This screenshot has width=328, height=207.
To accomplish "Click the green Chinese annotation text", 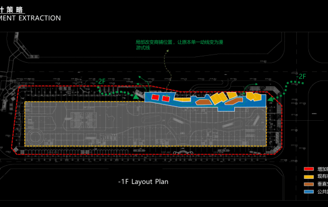I will pos(180,45).
